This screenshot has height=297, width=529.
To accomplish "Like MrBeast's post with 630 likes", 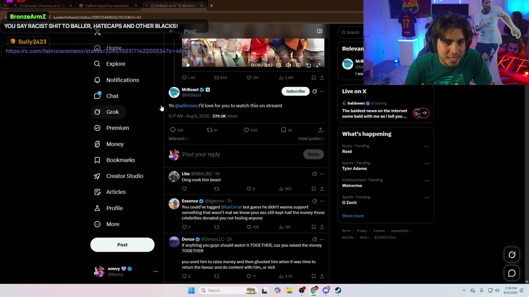I will [x=250, y=130].
